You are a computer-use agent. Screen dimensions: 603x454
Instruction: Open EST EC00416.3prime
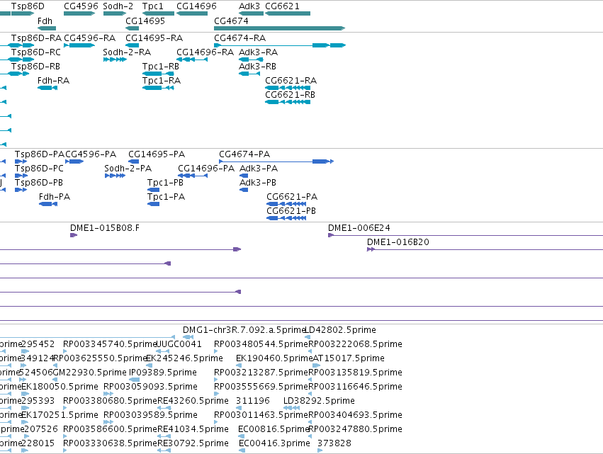tap(275, 443)
